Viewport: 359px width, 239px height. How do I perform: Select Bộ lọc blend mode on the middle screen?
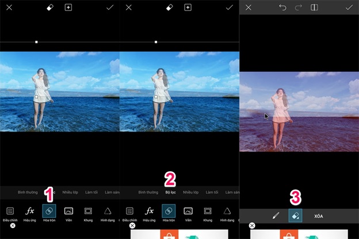170,192
